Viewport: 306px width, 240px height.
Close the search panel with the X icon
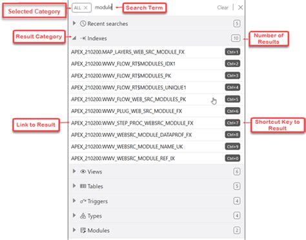(240, 8)
